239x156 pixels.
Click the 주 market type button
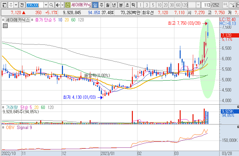point(11,5)
